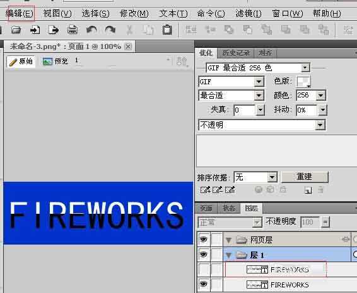Screen dimensions: 357x293
Task: Hide the 网页层 layer with its eye
Action: point(204,239)
